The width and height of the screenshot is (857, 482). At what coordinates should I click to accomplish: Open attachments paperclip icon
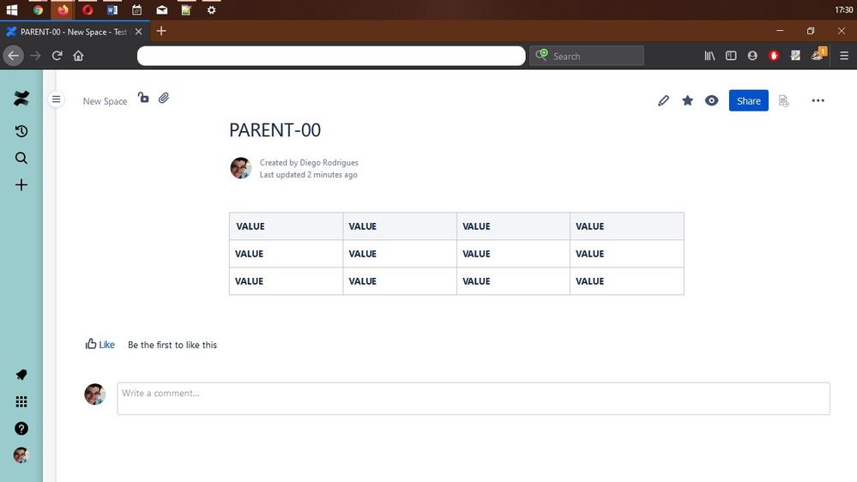tap(163, 98)
